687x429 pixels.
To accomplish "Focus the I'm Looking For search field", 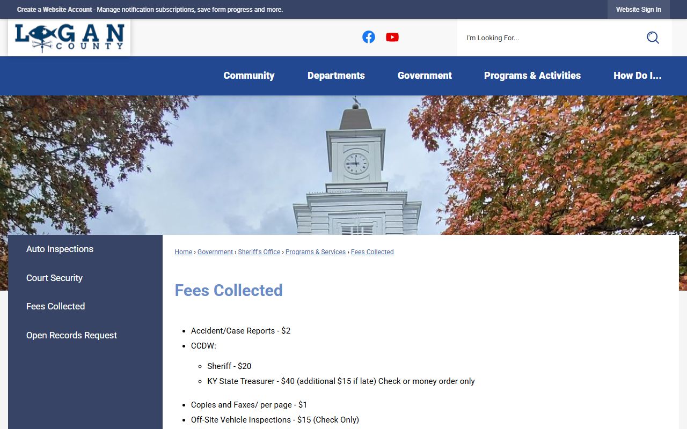I will [x=550, y=38].
